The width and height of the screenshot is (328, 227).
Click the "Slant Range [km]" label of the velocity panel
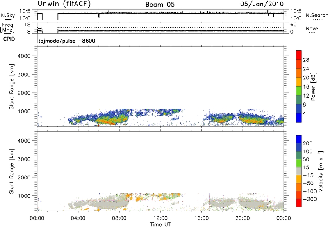(x=11, y=171)
